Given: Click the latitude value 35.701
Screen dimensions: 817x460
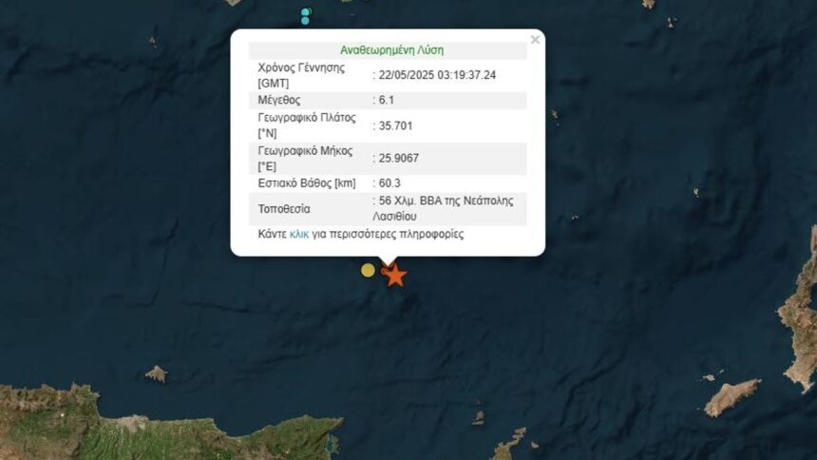Looking at the screenshot, I should point(395,125).
